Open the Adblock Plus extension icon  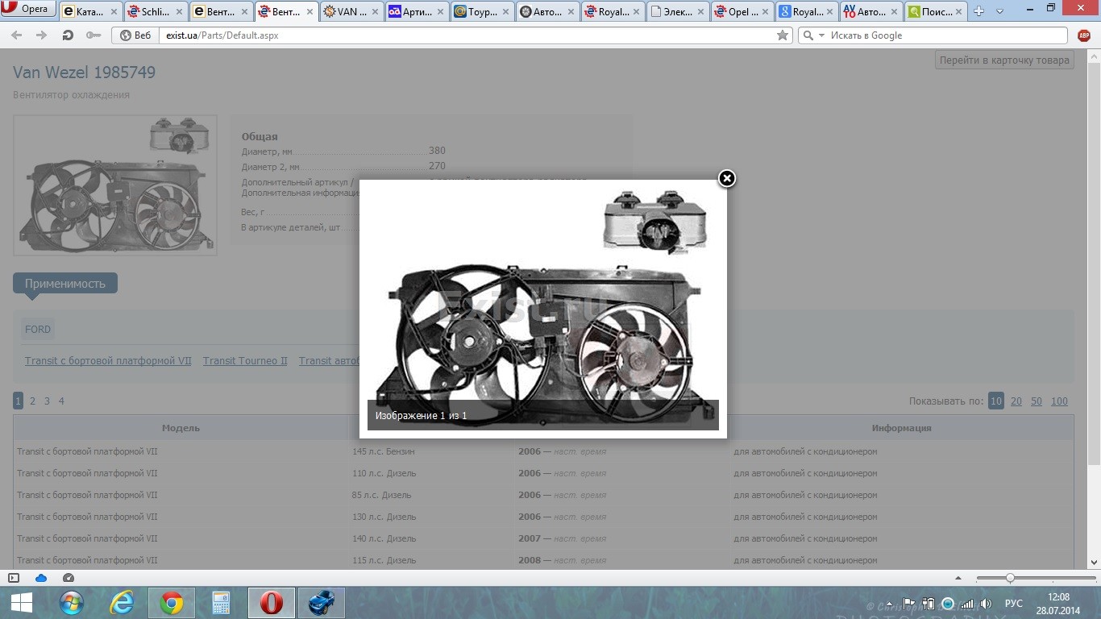pos(1084,35)
